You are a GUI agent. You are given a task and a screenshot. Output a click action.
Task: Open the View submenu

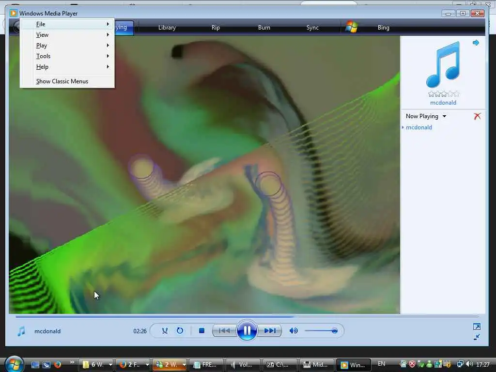pyautogui.click(x=67, y=35)
